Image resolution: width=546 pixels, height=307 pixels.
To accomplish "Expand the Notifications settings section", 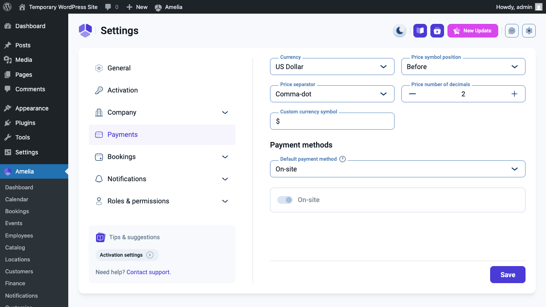I will 225,179.
